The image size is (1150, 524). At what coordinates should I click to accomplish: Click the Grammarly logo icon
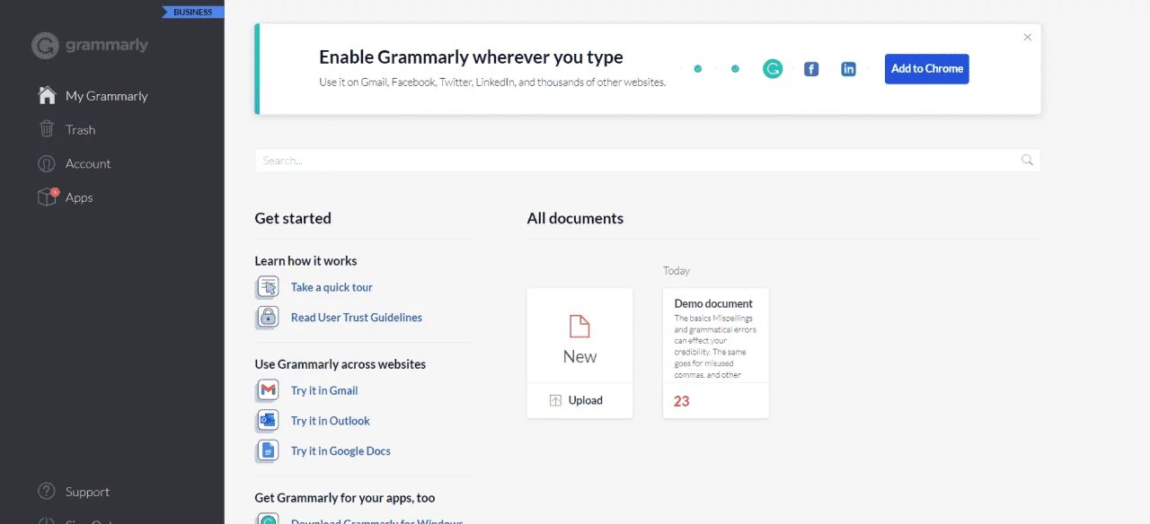(x=45, y=46)
